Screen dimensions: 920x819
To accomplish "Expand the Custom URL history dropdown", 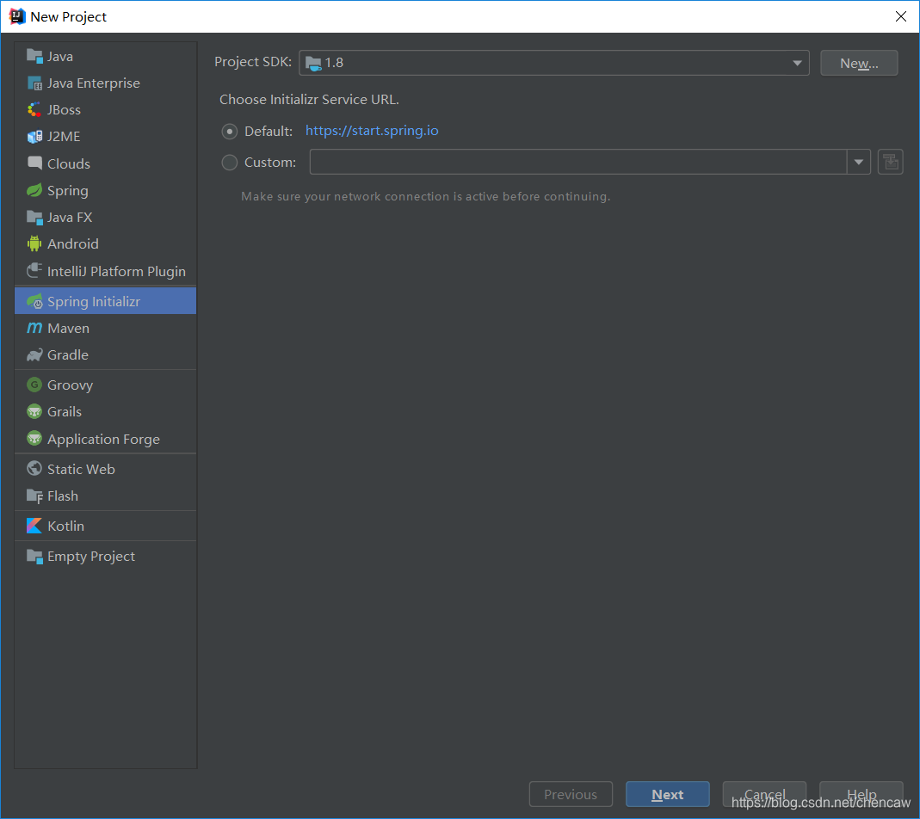I will (x=858, y=162).
